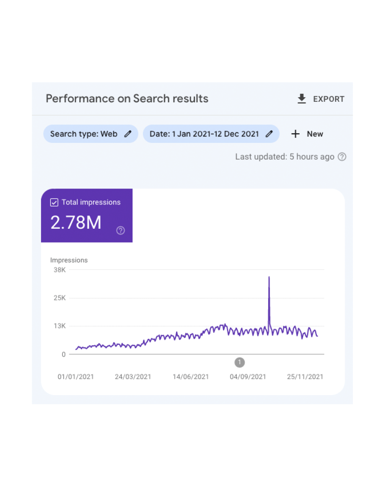
Task: Click the 04/09/2021 x-axis date label
Action: tap(248, 377)
